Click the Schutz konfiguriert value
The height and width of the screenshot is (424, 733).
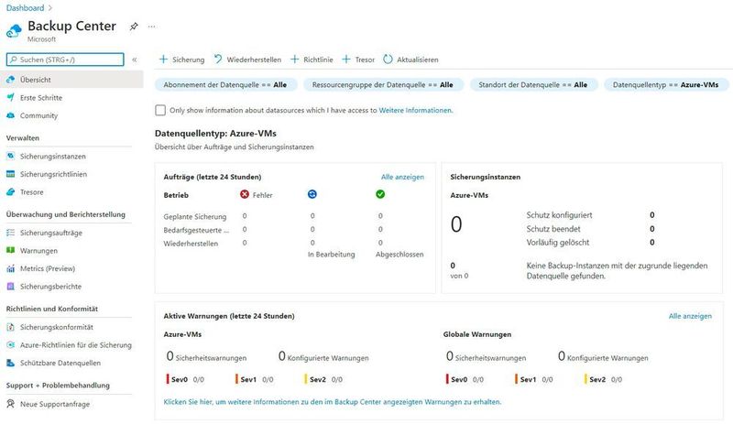point(652,215)
